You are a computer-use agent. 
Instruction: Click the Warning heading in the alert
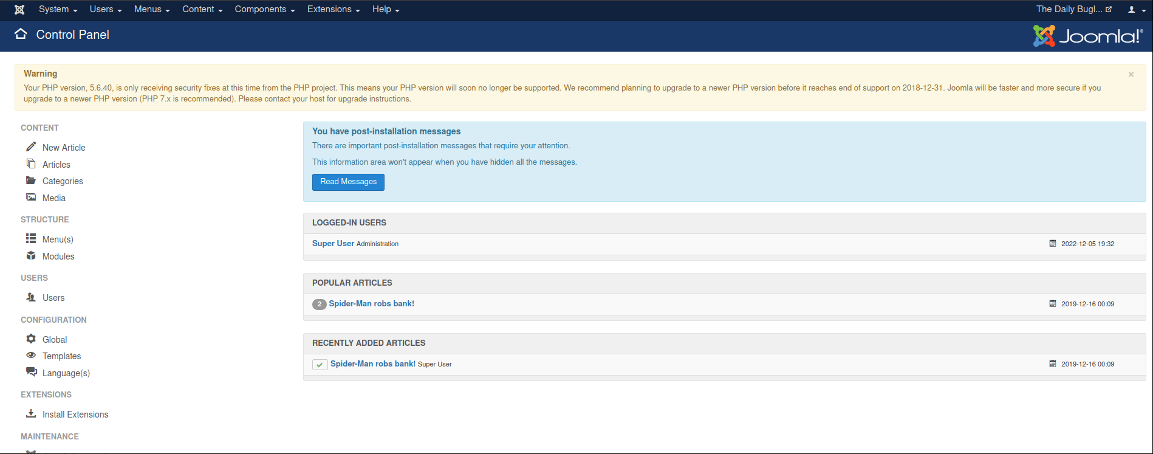point(41,74)
